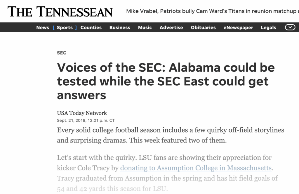Viewport: 299px width, 194px height.
Task: Click the USA Today Network byline
Action: click(x=82, y=113)
